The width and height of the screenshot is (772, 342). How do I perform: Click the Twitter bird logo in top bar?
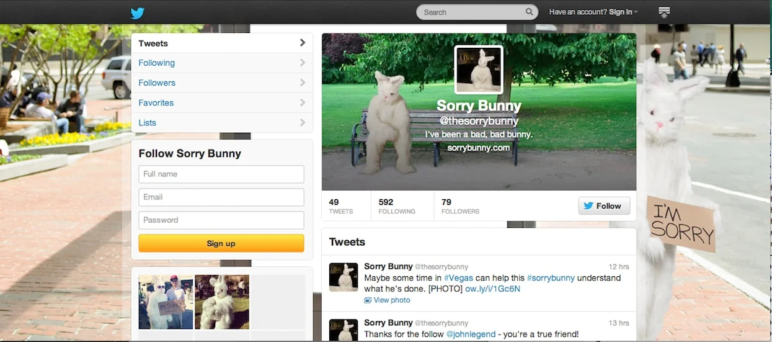[137, 12]
